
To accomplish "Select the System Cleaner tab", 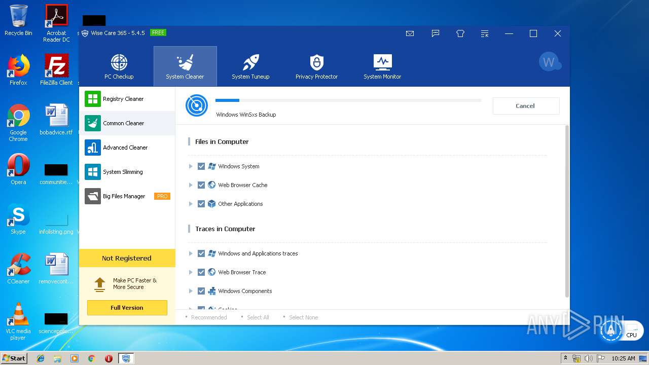I will click(185, 66).
